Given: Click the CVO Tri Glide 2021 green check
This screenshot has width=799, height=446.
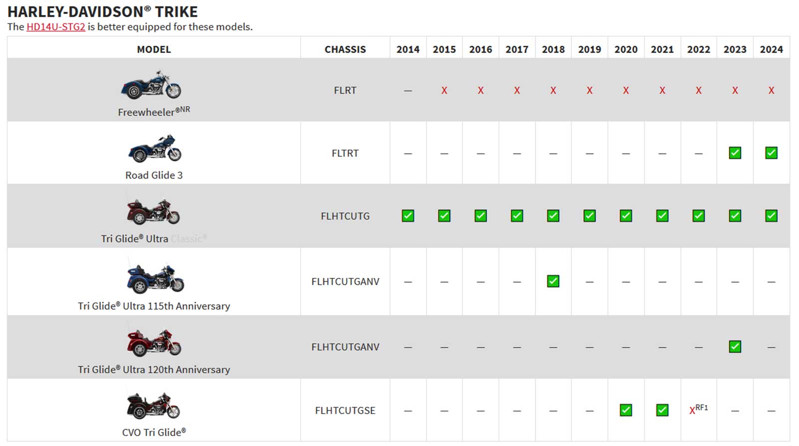Looking at the screenshot, I should coord(662,410).
